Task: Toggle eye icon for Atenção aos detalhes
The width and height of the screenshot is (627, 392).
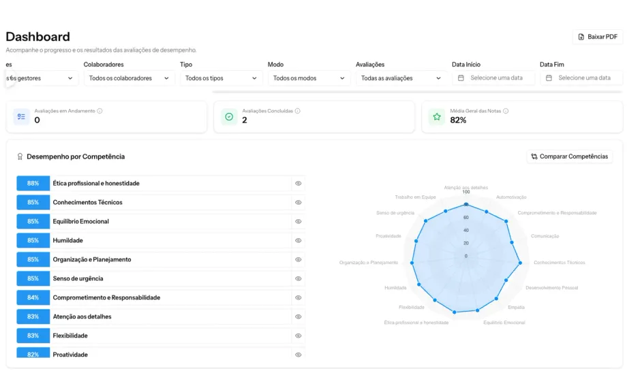Action: point(299,316)
